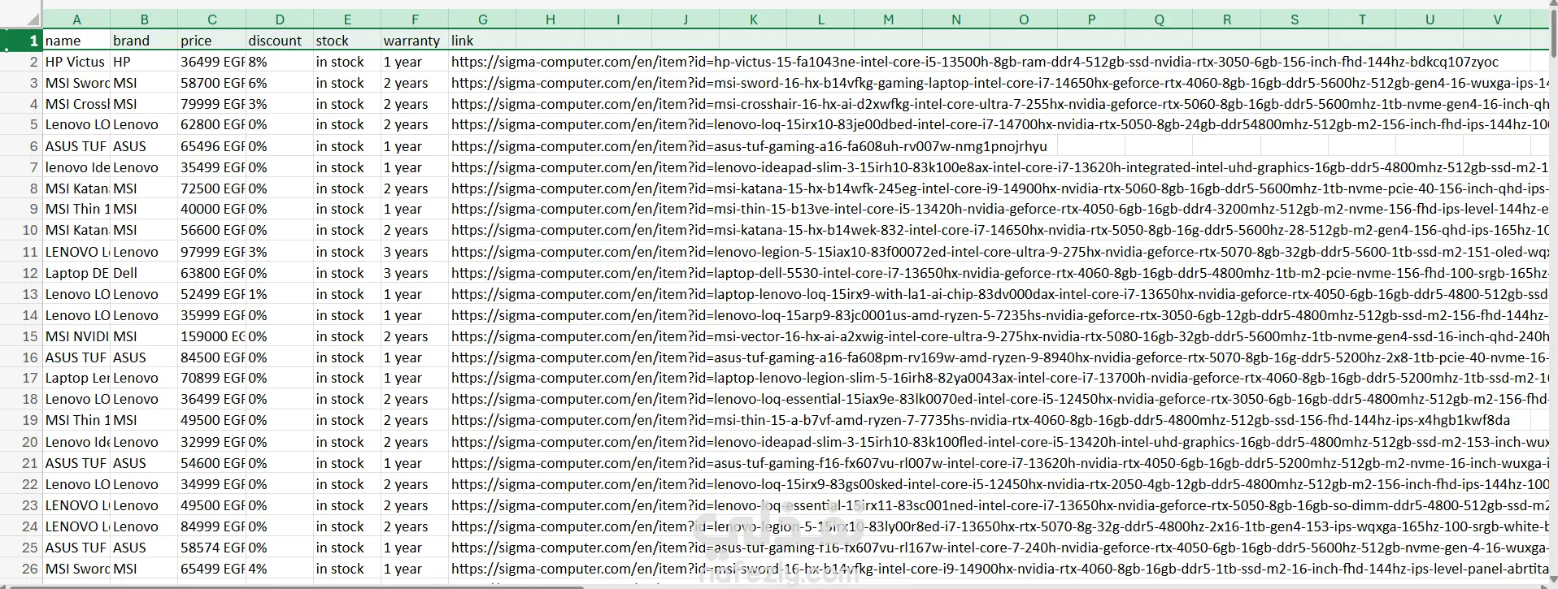Select the 'Dell' brand cell
Screen dimensions: 1558x589
[144, 273]
